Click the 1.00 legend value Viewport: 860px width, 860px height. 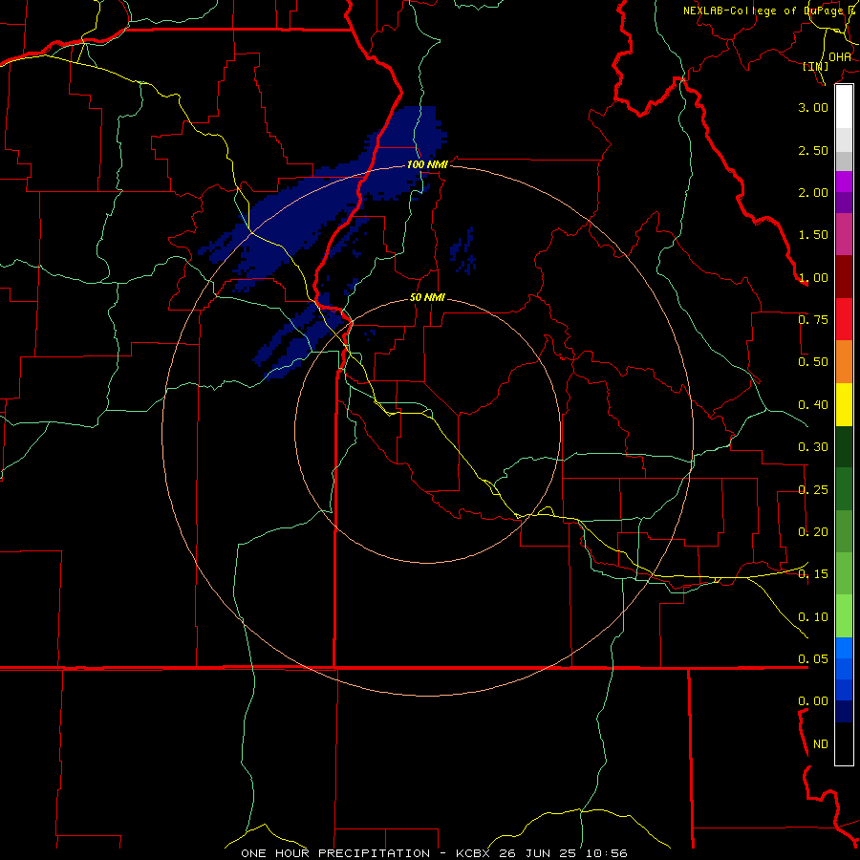coord(813,277)
